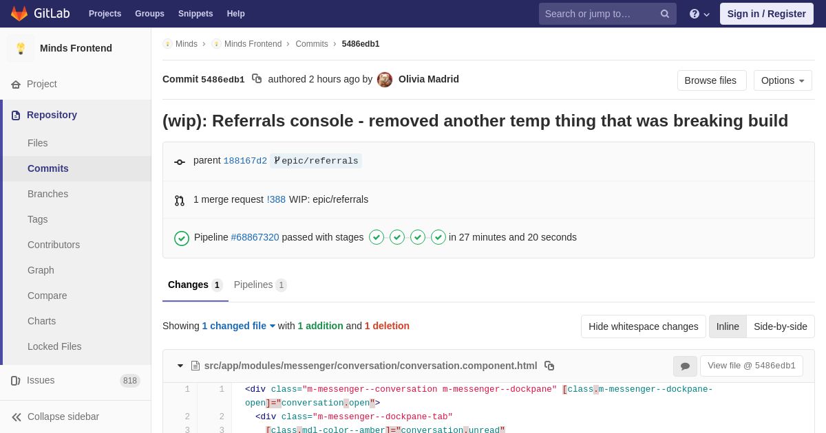Click the file comments speech-bubble icon

[x=685, y=366]
